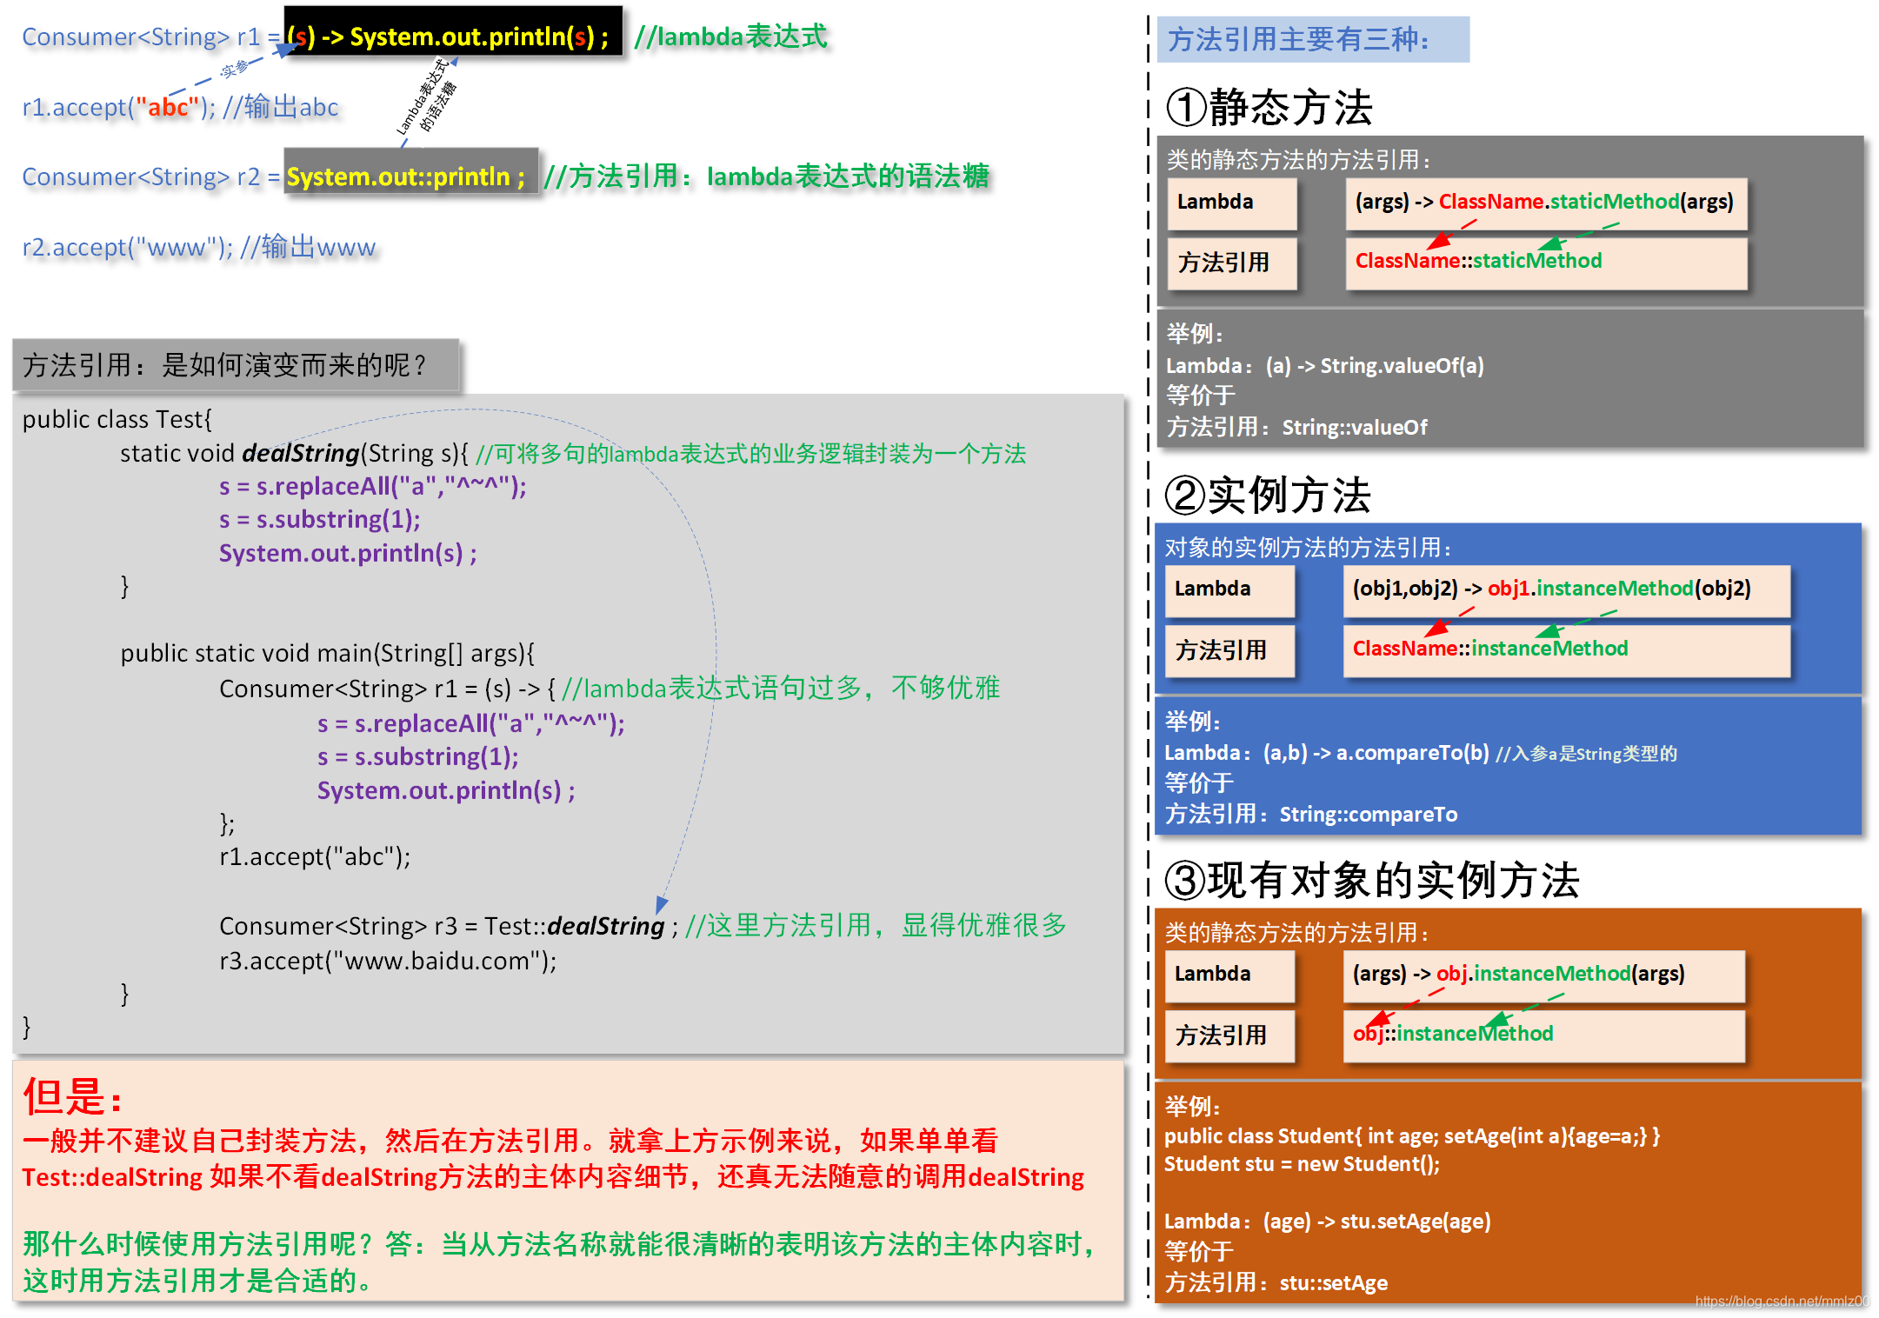The image size is (1879, 1318).
Task: Click the 'ClassName::staticMethod' box
Action: click(x=1546, y=263)
